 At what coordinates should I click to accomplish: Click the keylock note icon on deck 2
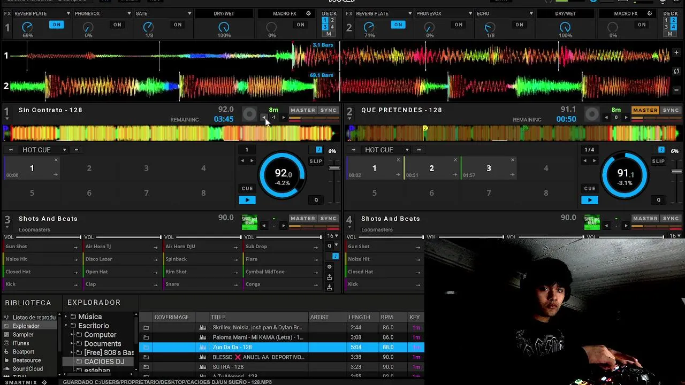(661, 150)
